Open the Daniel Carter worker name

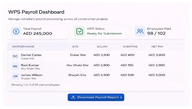click(x=31, y=55)
